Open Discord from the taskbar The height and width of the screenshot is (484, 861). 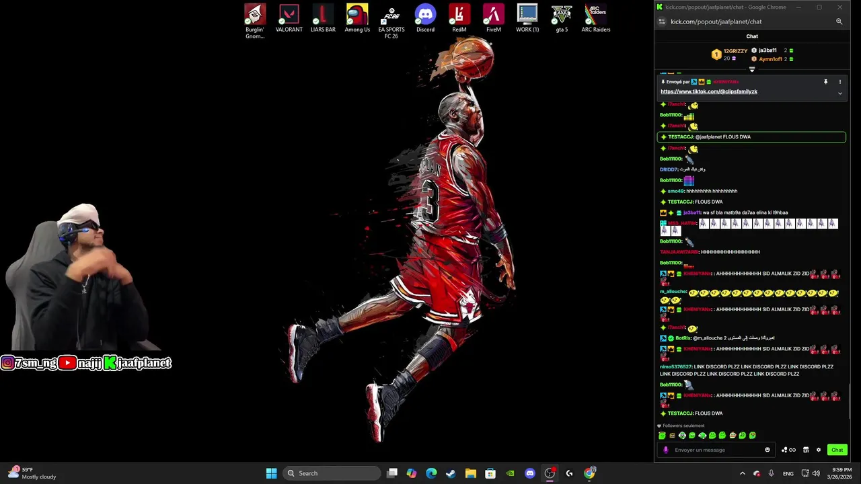click(530, 473)
